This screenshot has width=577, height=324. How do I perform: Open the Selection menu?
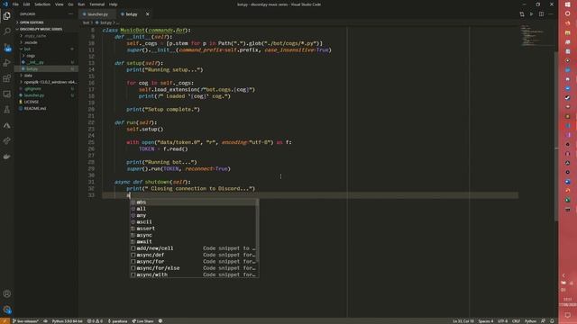tap(42, 4)
